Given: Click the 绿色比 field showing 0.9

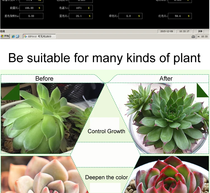Looking at the screenshot, I should click(x=130, y=16).
